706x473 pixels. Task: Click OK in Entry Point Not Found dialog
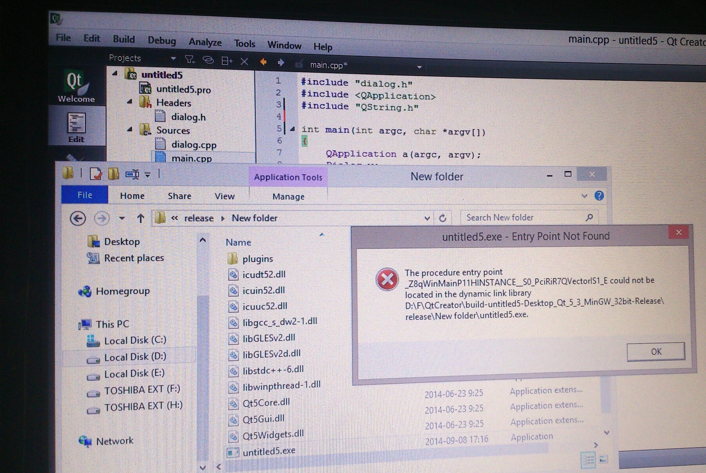pos(656,352)
